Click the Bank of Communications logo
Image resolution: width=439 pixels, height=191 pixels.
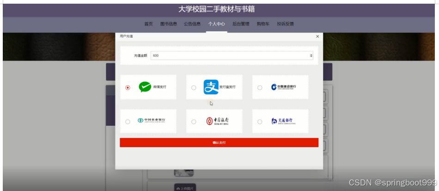pos(284,121)
